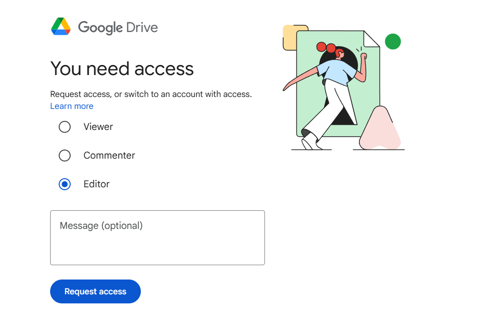Click the Editor option label
The image size is (485, 312).
click(96, 184)
